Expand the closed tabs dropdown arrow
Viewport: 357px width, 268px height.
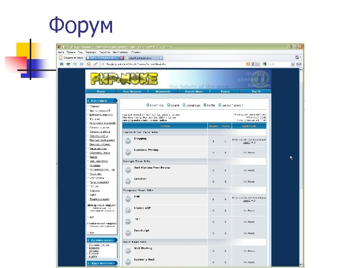(x=300, y=58)
